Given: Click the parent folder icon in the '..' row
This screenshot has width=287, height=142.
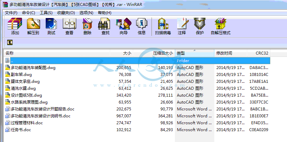Looking at the screenshot, I should pos(8,60).
